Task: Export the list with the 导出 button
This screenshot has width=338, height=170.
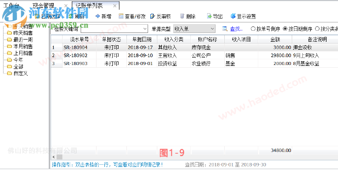Action: click(215, 16)
